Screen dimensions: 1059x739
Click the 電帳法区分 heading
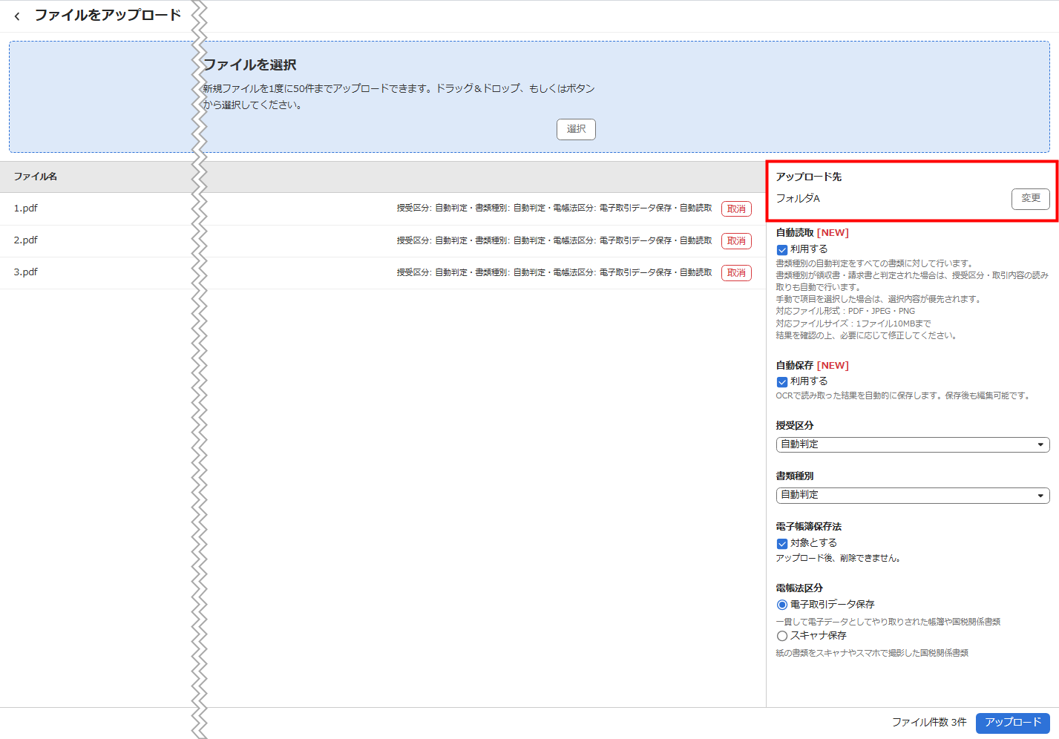coord(799,588)
